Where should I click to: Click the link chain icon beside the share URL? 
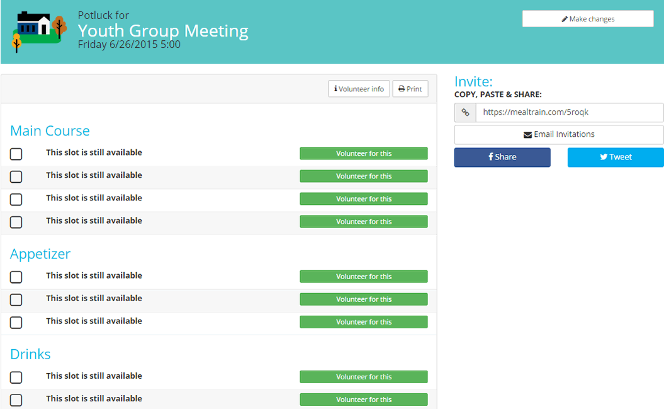465,112
